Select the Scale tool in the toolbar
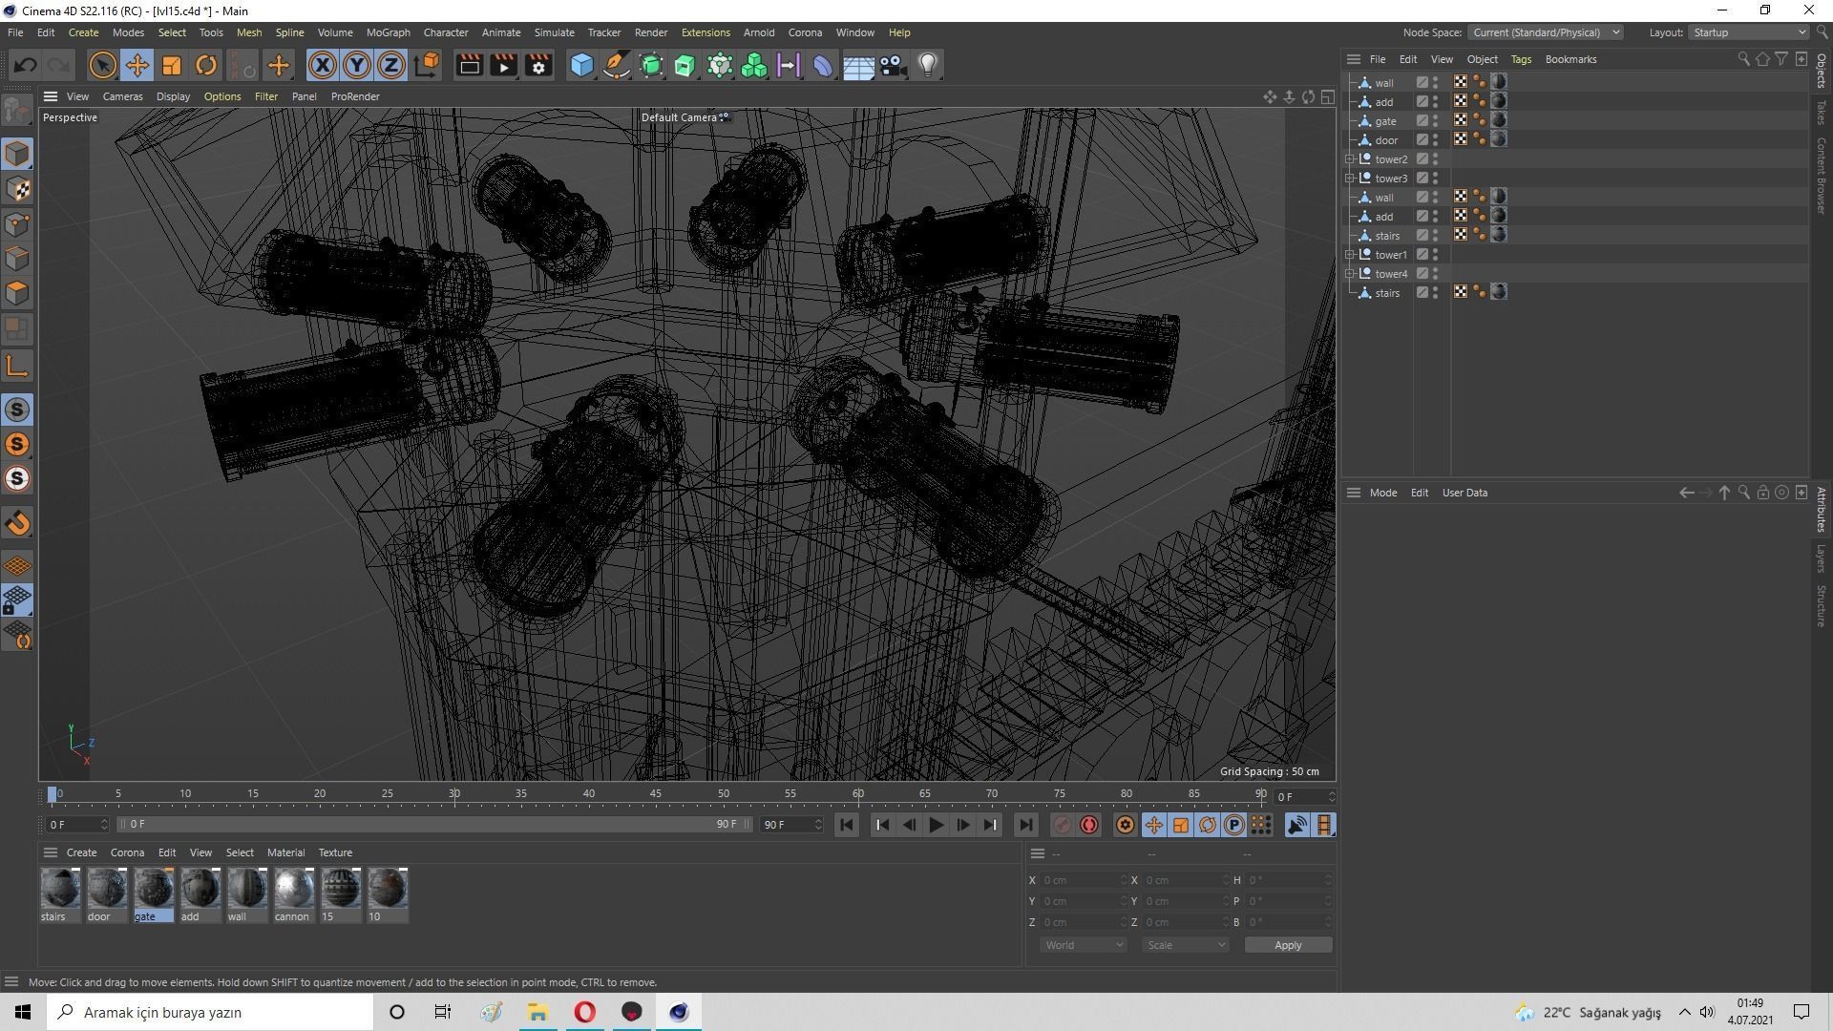 (172, 65)
